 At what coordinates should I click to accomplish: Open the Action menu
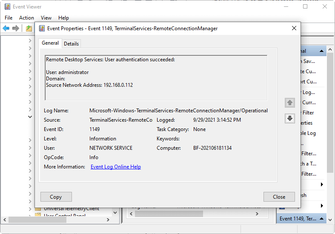[26, 18]
